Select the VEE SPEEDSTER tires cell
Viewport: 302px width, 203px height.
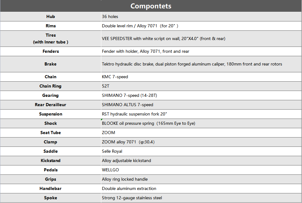[x=163, y=38]
